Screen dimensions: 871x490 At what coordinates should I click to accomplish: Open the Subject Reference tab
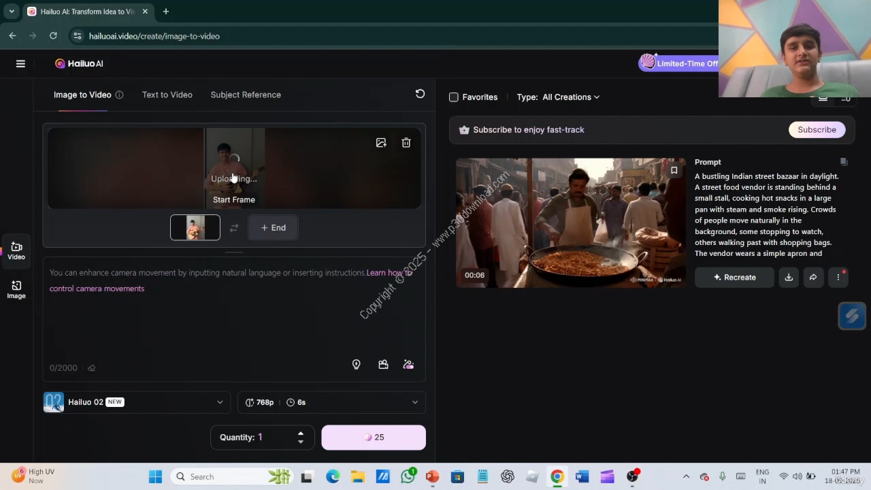pyautogui.click(x=246, y=95)
